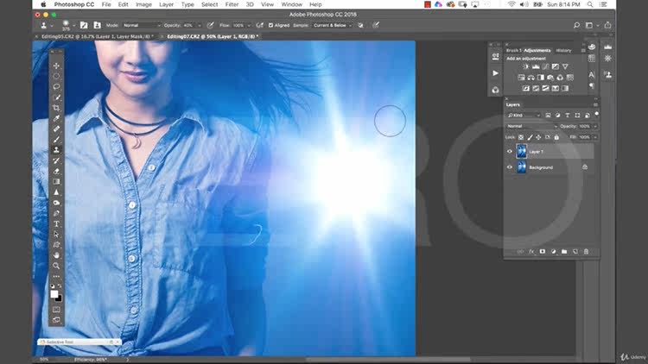The width and height of the screenshot is (648, 364).
Task: Toggle visibility of the Background layer
Action: click(510, 167)
